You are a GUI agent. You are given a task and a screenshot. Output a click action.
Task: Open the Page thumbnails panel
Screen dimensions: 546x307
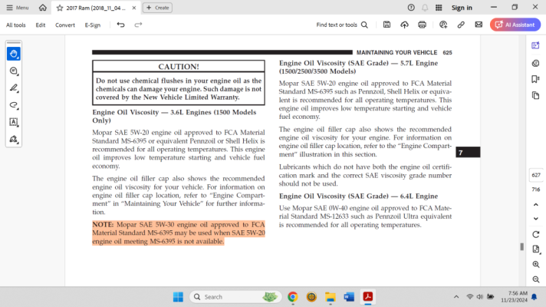click(535, 95)
